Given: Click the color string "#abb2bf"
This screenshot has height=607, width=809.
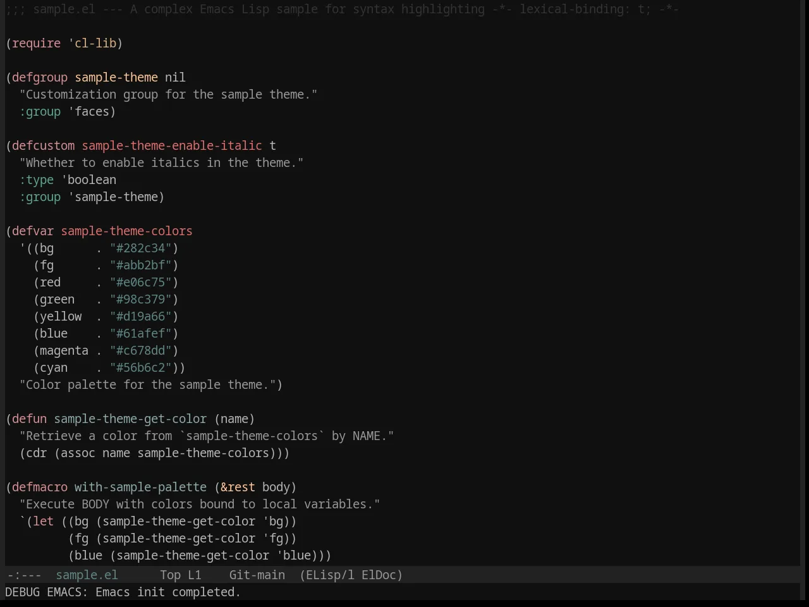Looking at the screenshot, I should click(x=141, y=265).
